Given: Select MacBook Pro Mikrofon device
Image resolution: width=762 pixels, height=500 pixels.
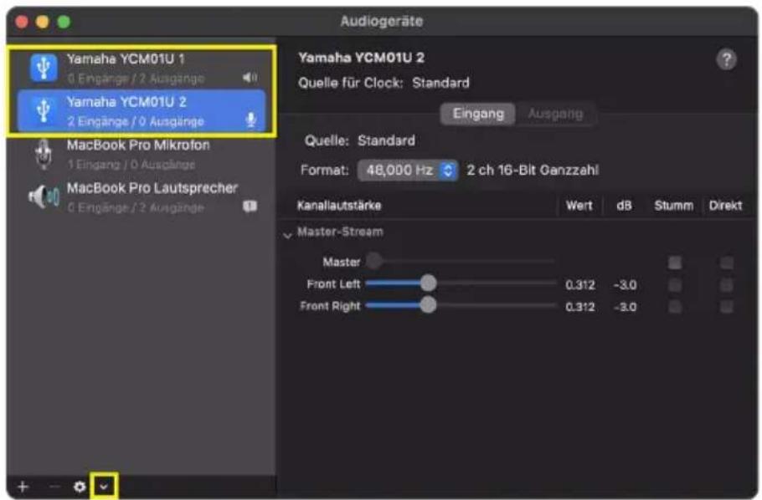Looking at the screenshot, I should 142,154.
